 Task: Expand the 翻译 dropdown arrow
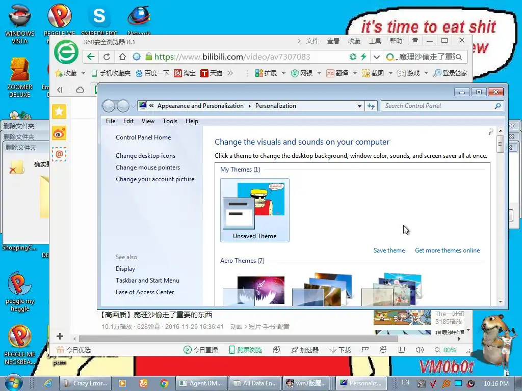[355, 73]
